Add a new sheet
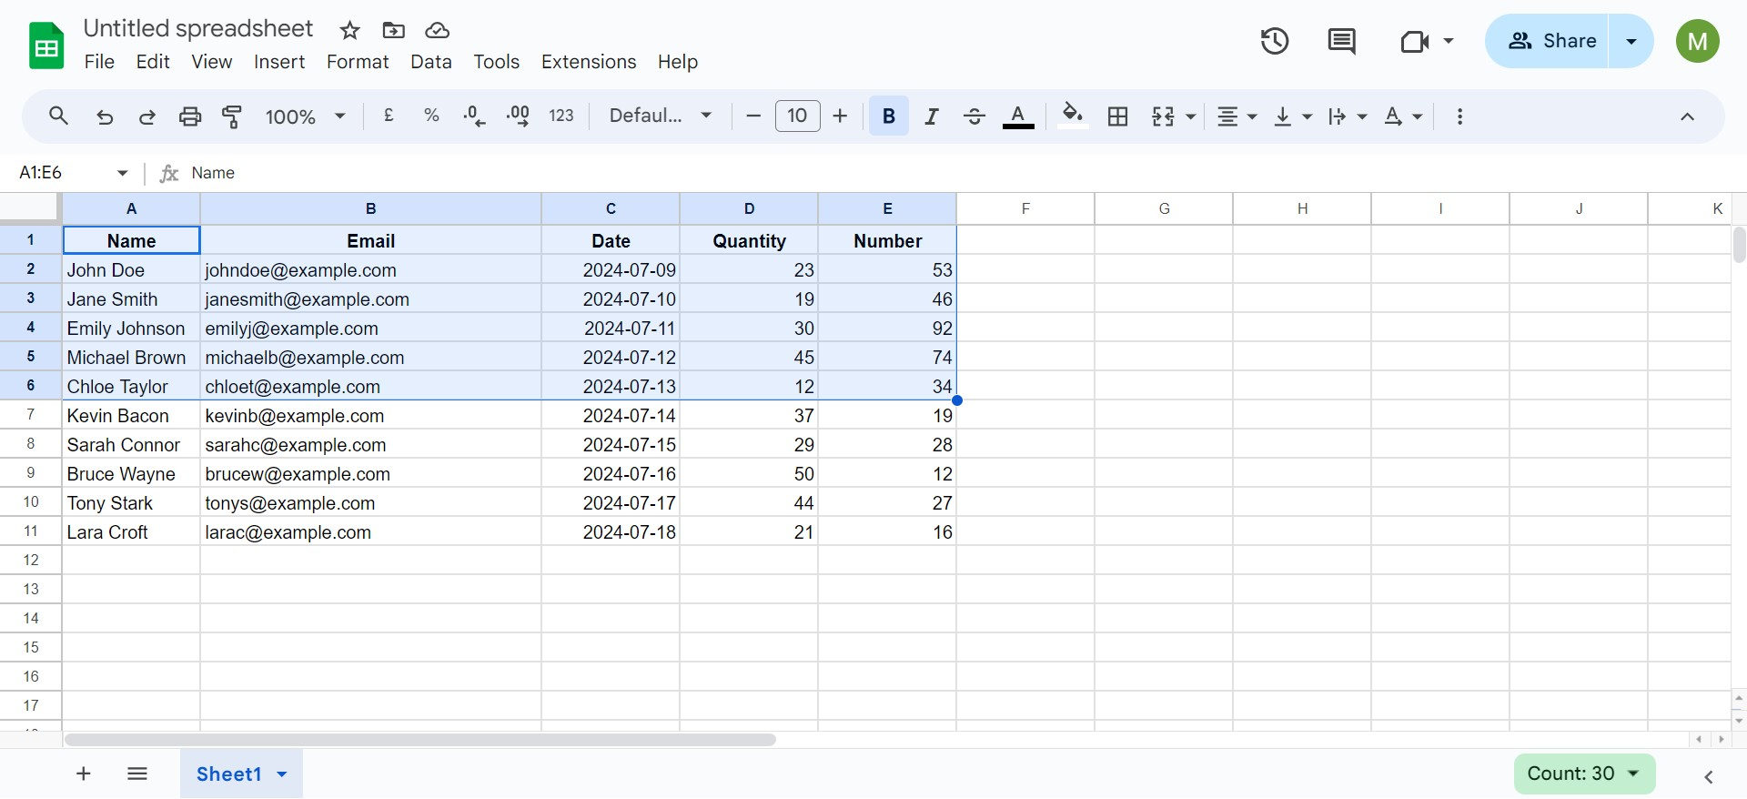The image size is (1747, 799). tap(84, 774)
